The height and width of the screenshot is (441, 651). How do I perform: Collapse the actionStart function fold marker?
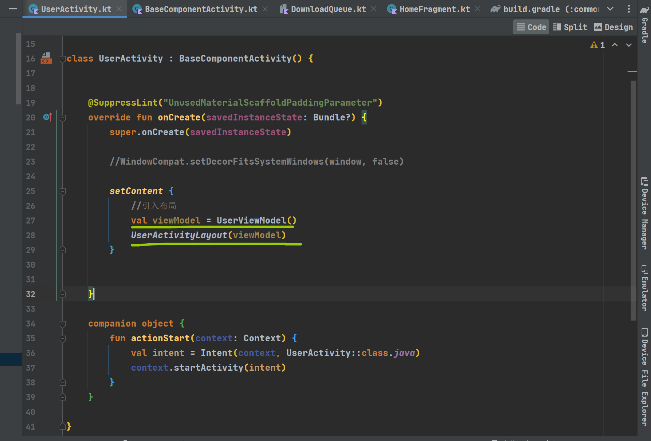[62, 339]
